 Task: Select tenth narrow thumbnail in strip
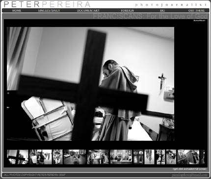pos(171,157)
